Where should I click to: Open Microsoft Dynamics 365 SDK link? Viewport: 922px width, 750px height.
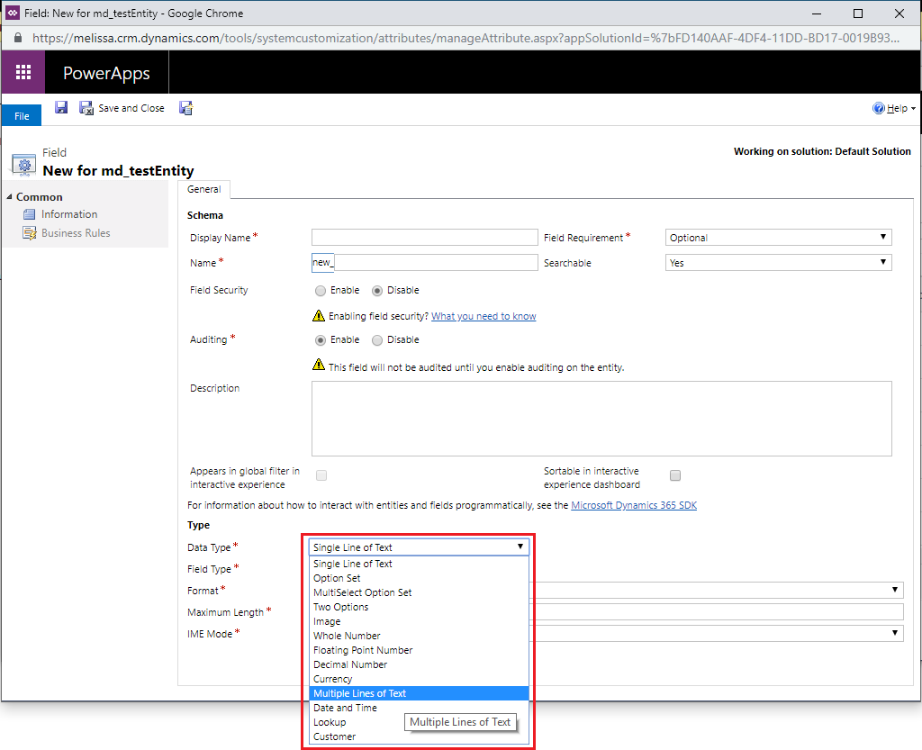[634, 505]
